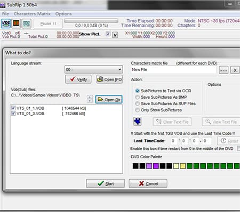
Task: Click the Reset timecode button
Action: [x=229, y=141]
